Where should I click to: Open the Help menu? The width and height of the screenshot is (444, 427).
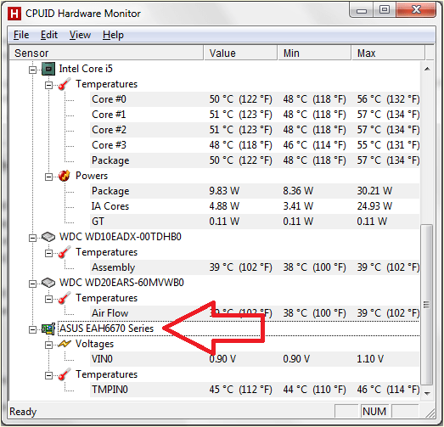pyautogui.click(x=113, y=35)
